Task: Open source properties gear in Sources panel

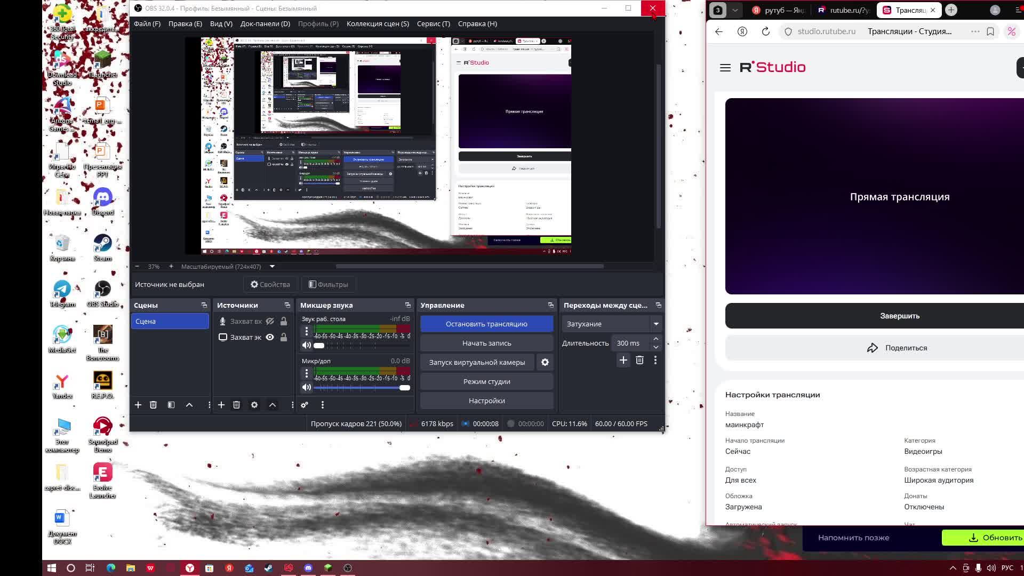Action: coord(254,405)
